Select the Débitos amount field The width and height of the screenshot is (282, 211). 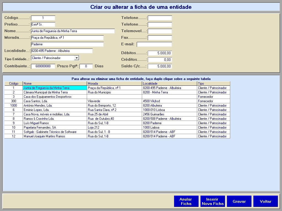pos(160,53)
